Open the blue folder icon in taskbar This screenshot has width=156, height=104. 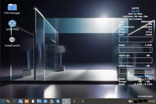tap(39, 101)
